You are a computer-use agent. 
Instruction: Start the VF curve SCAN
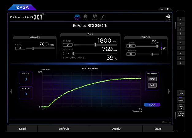(152, 105)
